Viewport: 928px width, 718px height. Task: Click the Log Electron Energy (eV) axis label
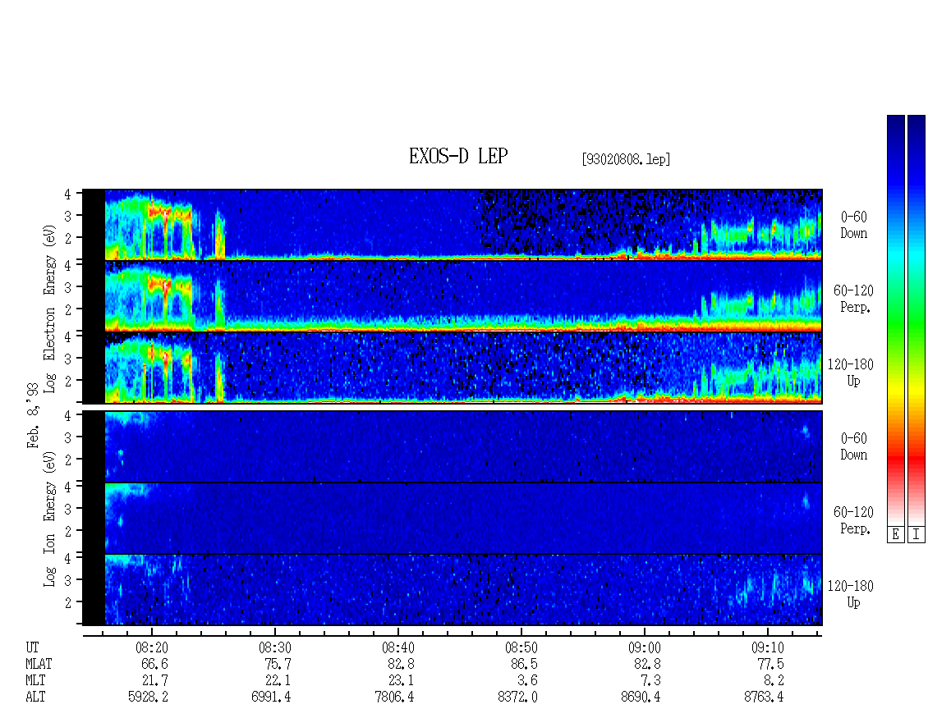pyautogui.click(x=49, y=308)
